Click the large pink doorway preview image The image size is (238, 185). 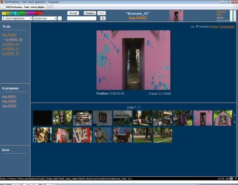(x=133, y=60)
